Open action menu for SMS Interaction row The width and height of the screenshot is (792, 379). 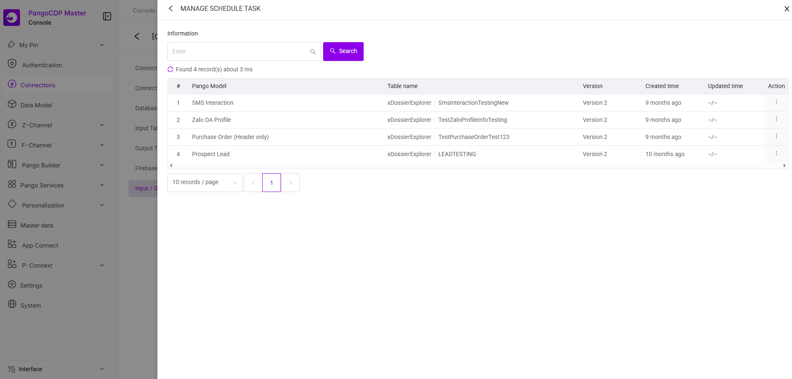click(776, 102)
